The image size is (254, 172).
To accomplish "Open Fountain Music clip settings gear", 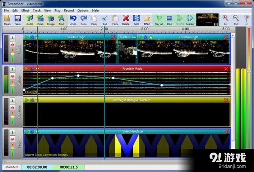I will [x=32, y=69].
